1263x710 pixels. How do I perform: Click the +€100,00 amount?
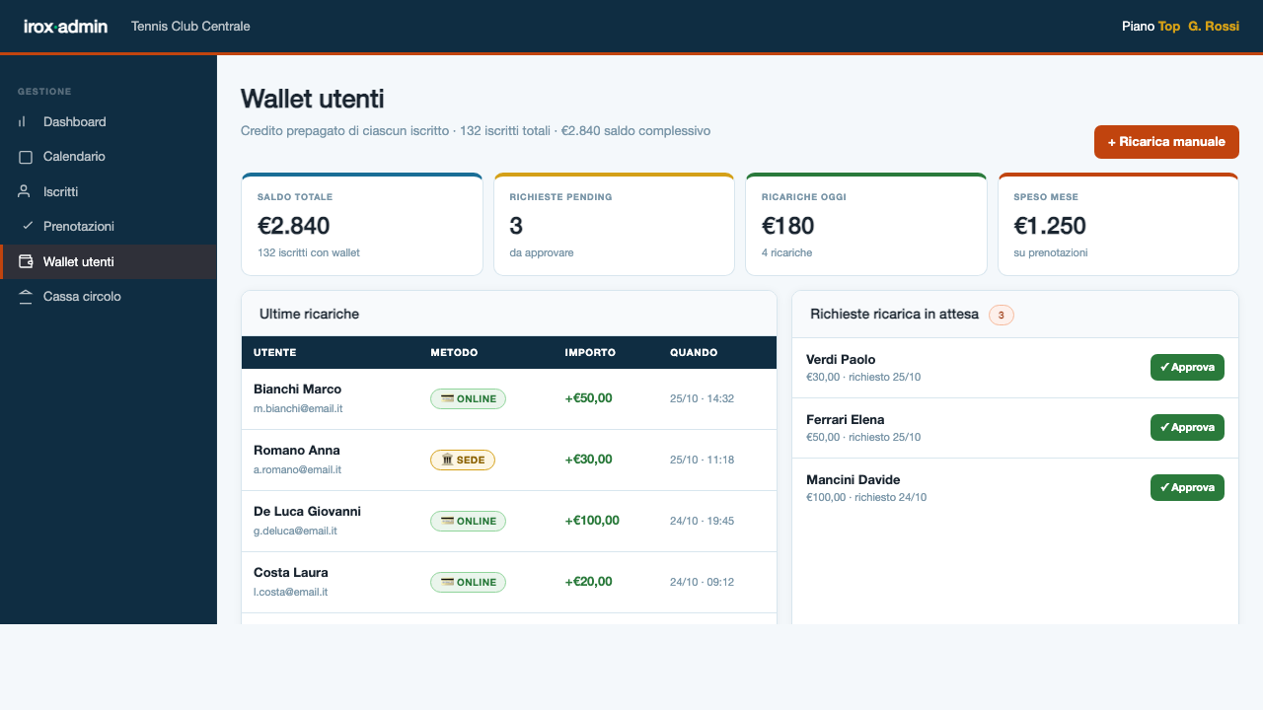click(x=592, y=521)
